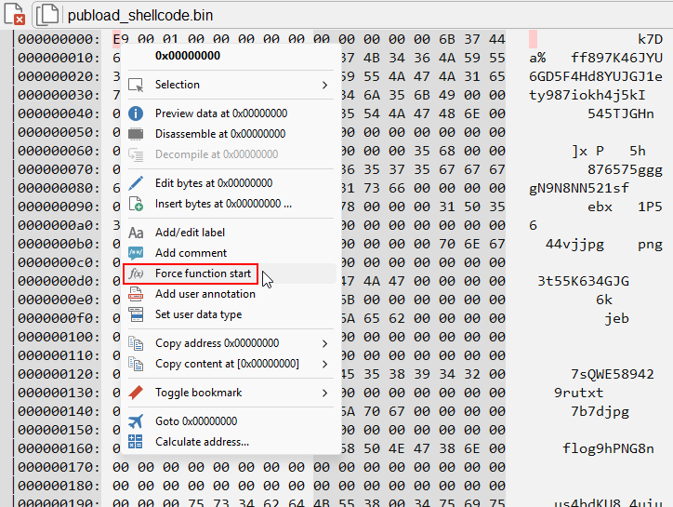
Task: Click the Calculate address calculator icon
Action: tap(136, 442)
